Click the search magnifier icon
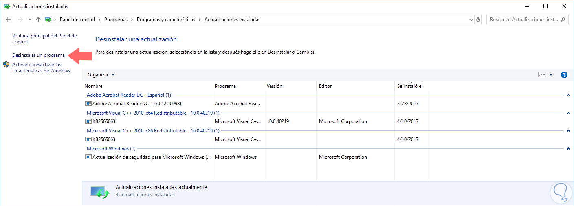574x206 pixels. 563,20
